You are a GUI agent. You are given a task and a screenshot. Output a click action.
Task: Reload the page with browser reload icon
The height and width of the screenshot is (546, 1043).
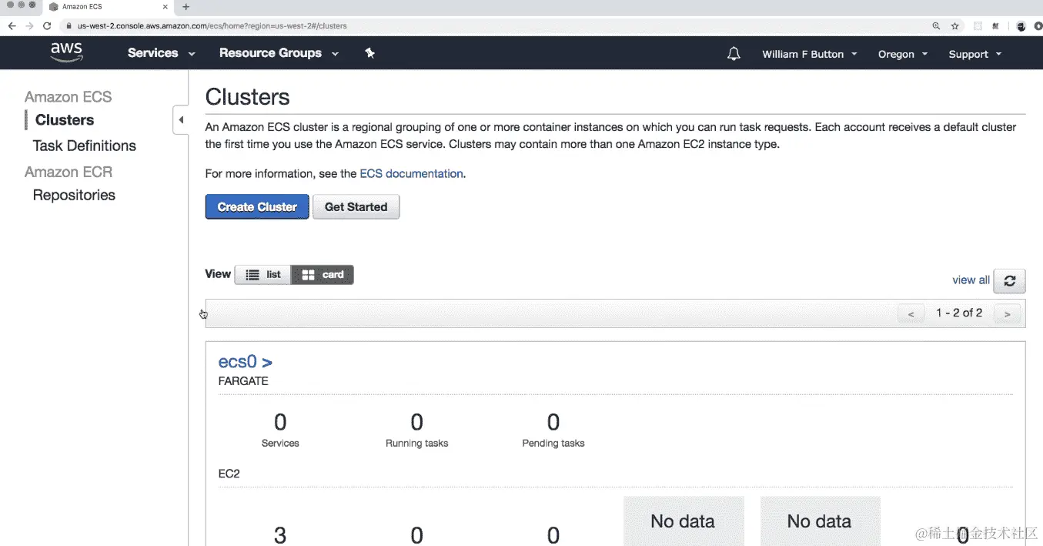(x=47, y=25)
